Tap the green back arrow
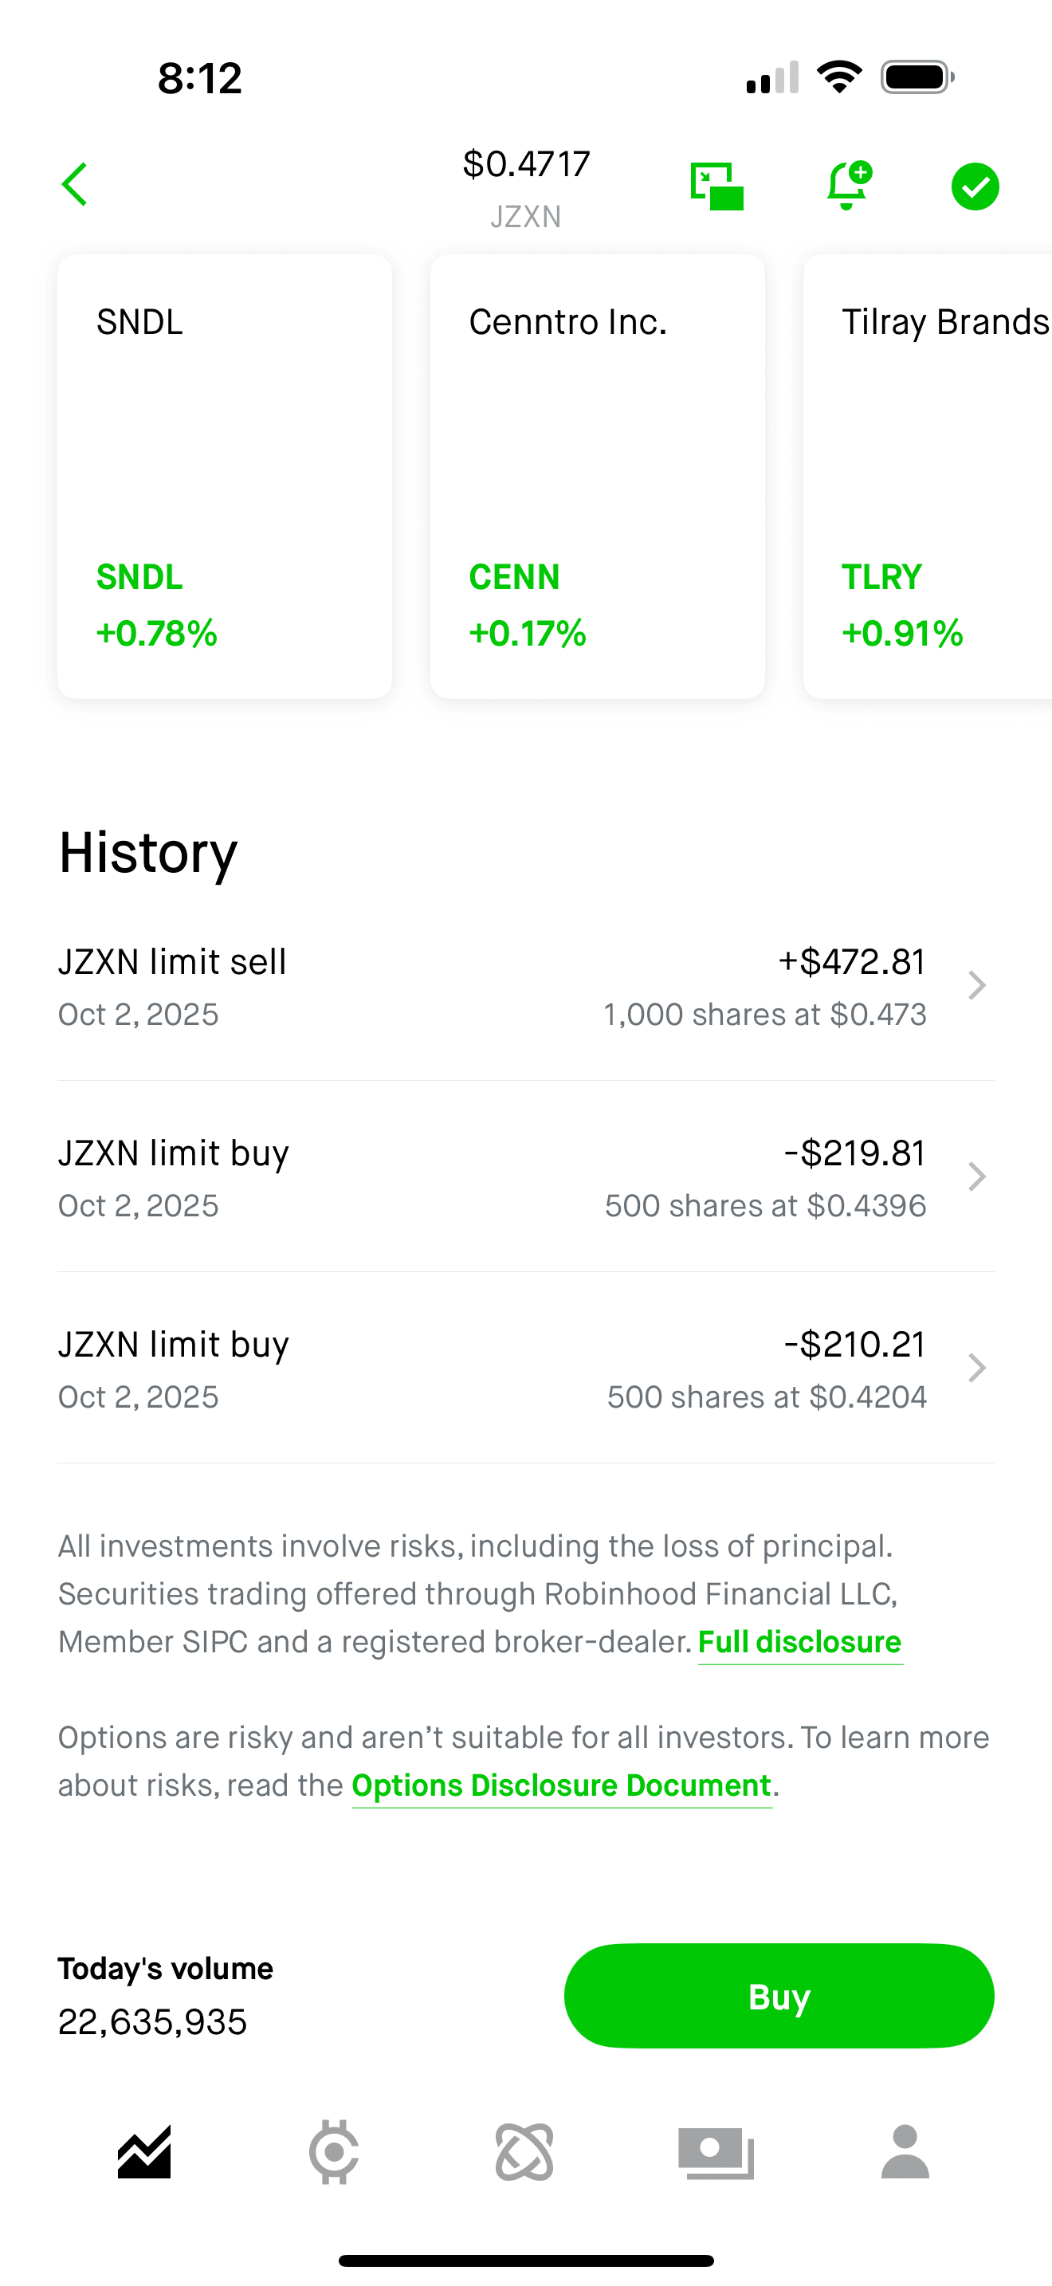The width and height of the screenshot is (1052, 2286). click(x=76, y=185)
